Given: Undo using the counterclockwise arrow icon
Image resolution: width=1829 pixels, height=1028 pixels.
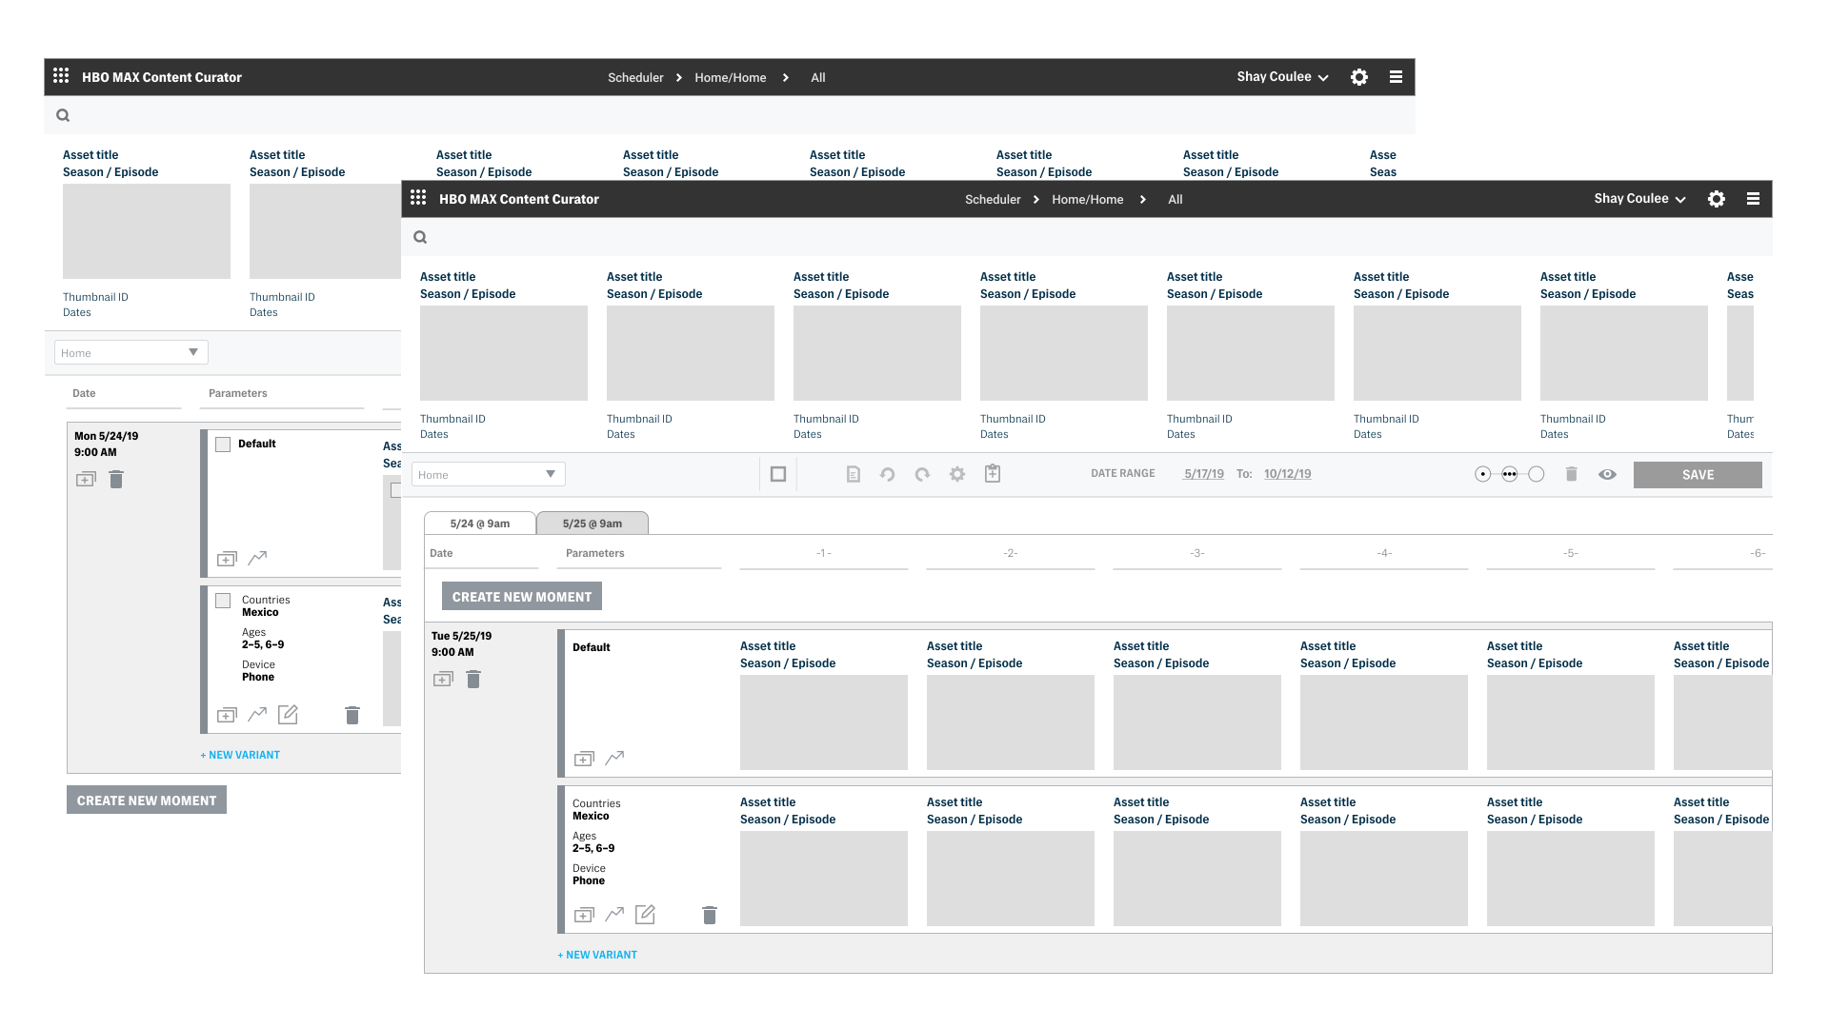Looking at the screenshot, I should click(888, 474).
